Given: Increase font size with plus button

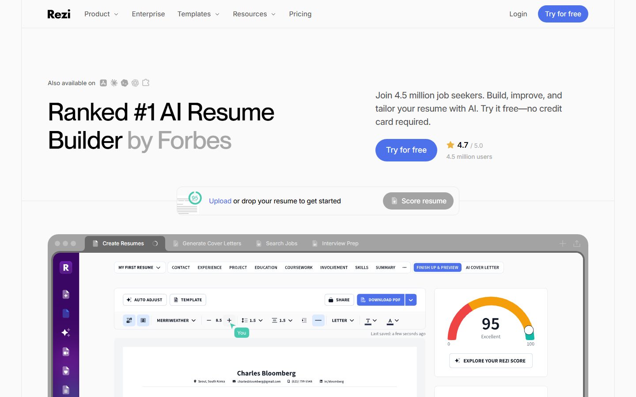Looking at the screenshot, I should [229, 321].
